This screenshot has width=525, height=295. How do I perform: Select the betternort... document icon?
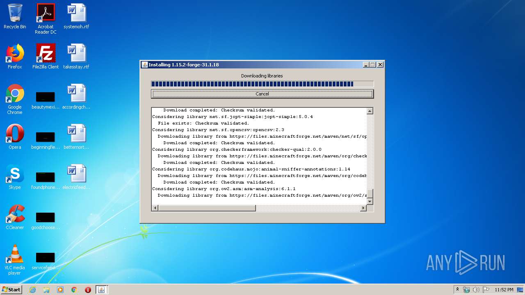(76, 137)
